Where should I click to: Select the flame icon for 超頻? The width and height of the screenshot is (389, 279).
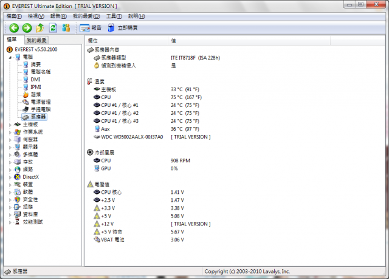(x=26, y=94)
